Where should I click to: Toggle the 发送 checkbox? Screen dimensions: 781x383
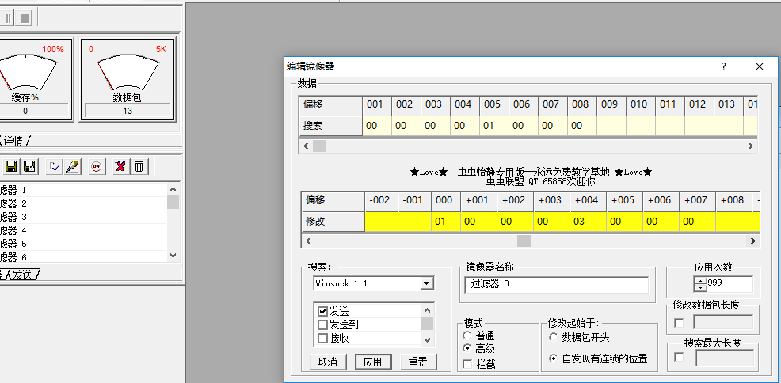[322, 311]
